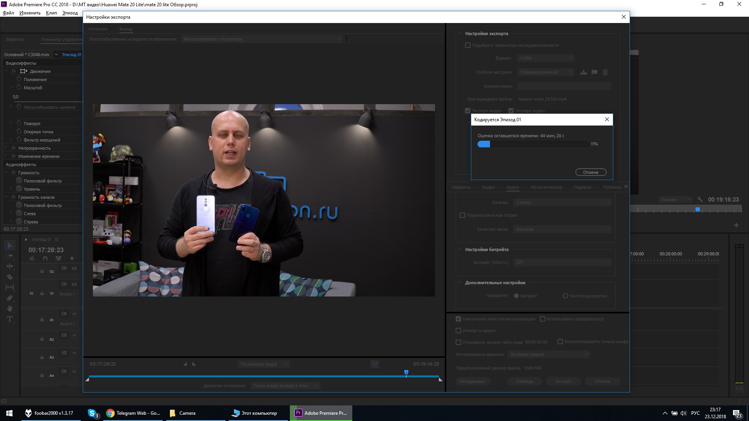The width and height of the screenshot is (749, 421).
Task: Toggle Наилучшее качество визуализации checkbox
Action: [458, 319]
